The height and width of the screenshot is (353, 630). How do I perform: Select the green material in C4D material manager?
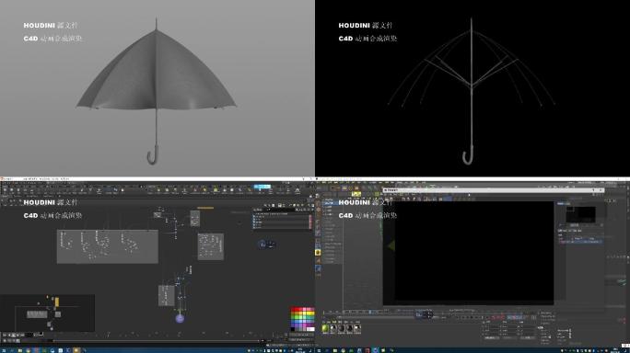point(325,328)
